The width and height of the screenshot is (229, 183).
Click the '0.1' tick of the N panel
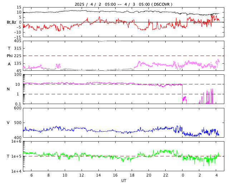tap(18, 104)
